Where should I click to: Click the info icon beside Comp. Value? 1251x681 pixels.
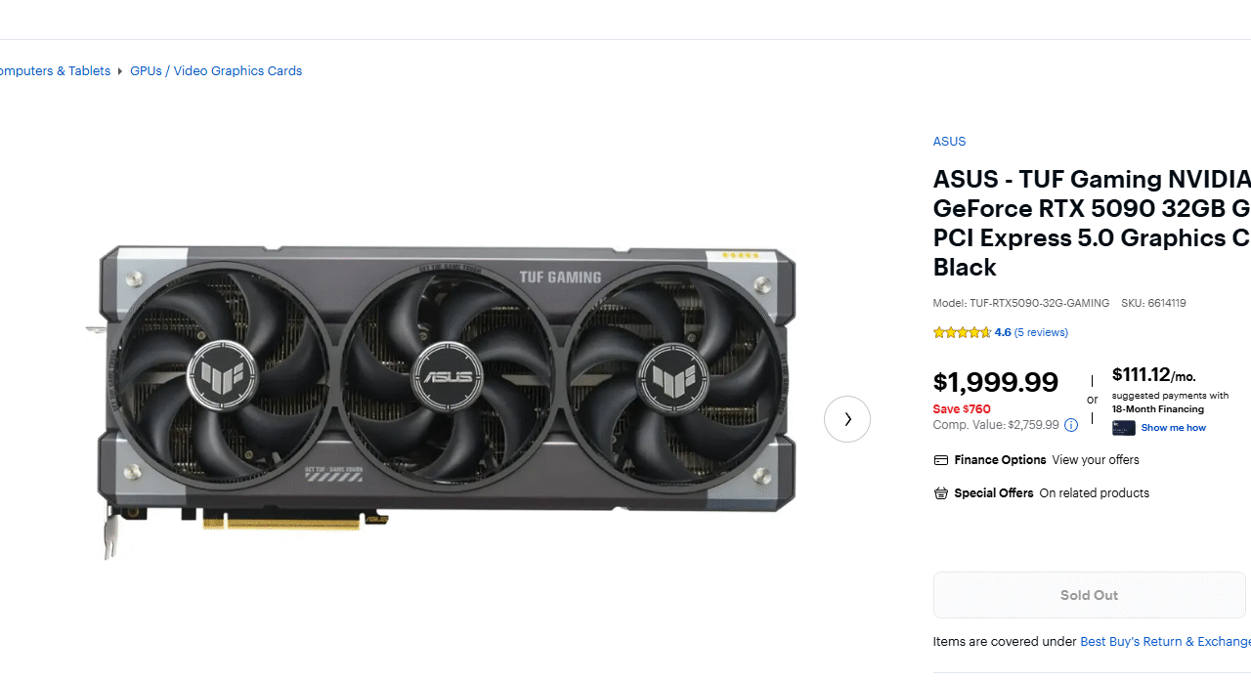1071,425
